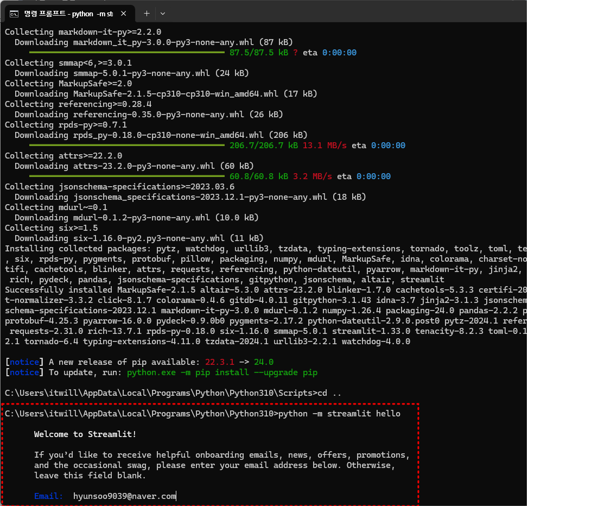The height and width of the screenshot is (506, 605).
Task: Click 'Downloading mdurl-0.1.2-py3-none-any.whl' line
Action: click(x=137, y=218)
